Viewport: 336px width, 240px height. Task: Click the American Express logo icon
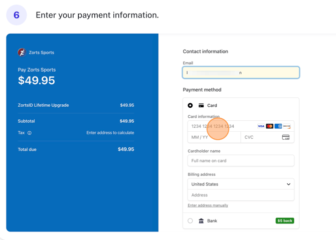278,126
